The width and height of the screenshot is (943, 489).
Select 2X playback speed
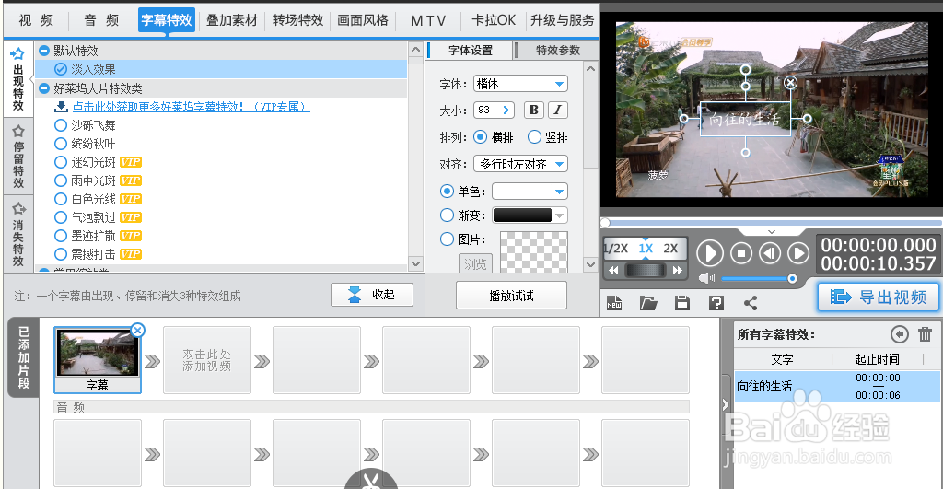pyautogui.click(x=670, y=249)
